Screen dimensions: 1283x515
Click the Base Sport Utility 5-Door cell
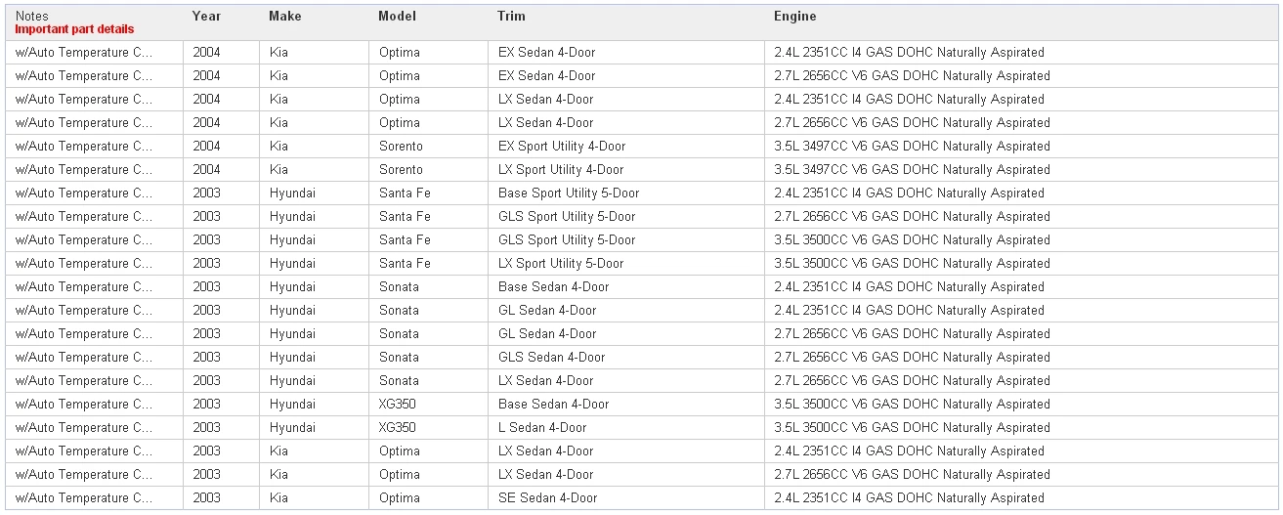(569, 193)
